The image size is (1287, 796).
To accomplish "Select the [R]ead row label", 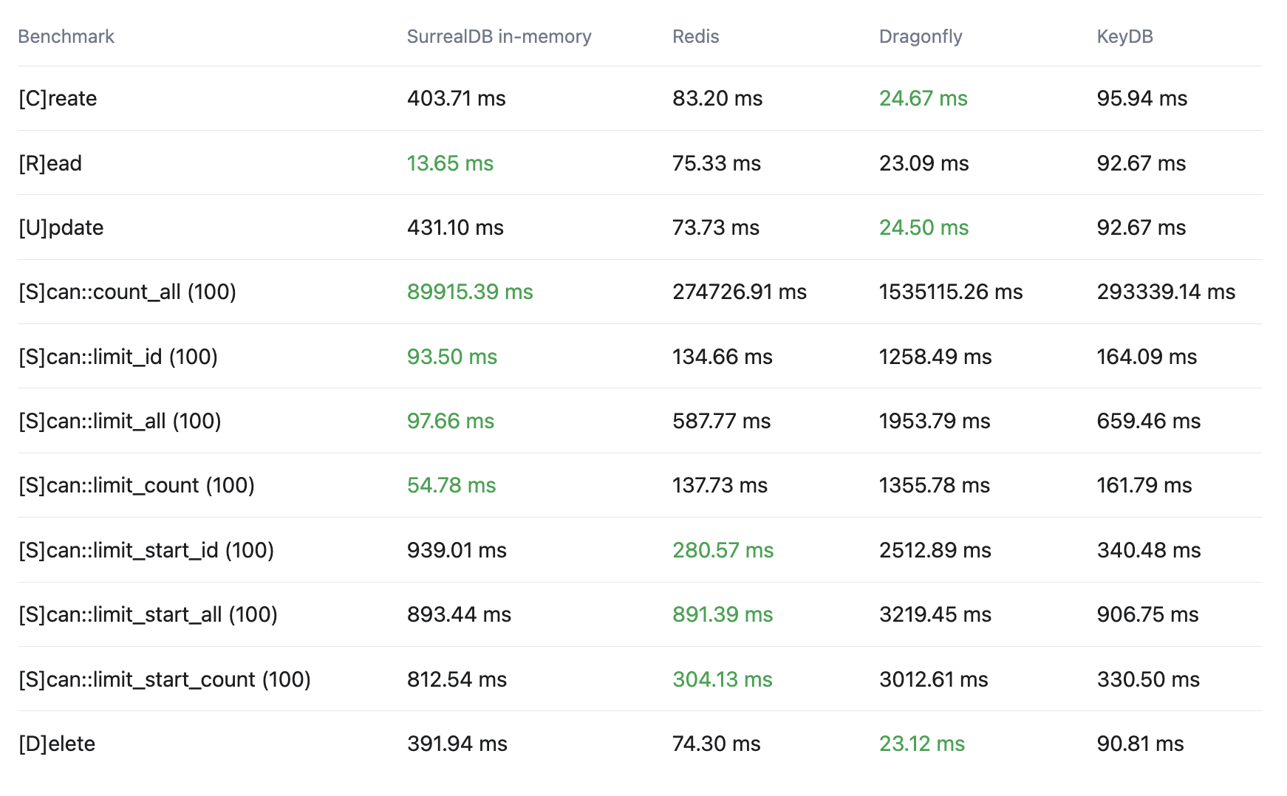I will [x=50, y=163].
